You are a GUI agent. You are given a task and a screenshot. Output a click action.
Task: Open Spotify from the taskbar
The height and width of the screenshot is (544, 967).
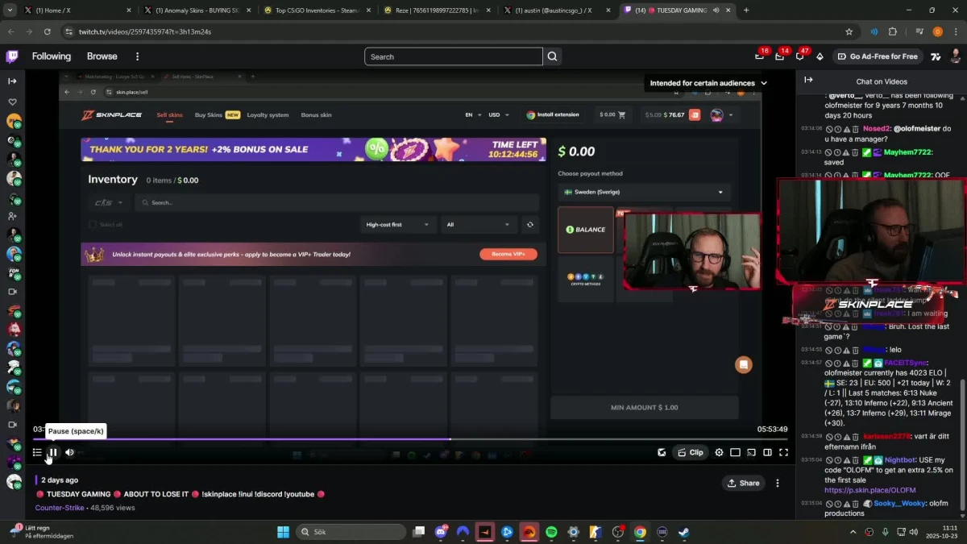coord(551,532)
